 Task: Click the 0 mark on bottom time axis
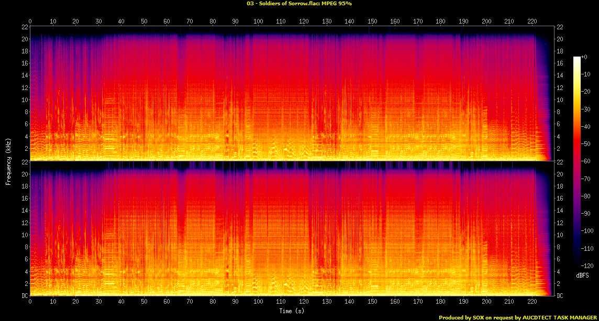(30, 302)
